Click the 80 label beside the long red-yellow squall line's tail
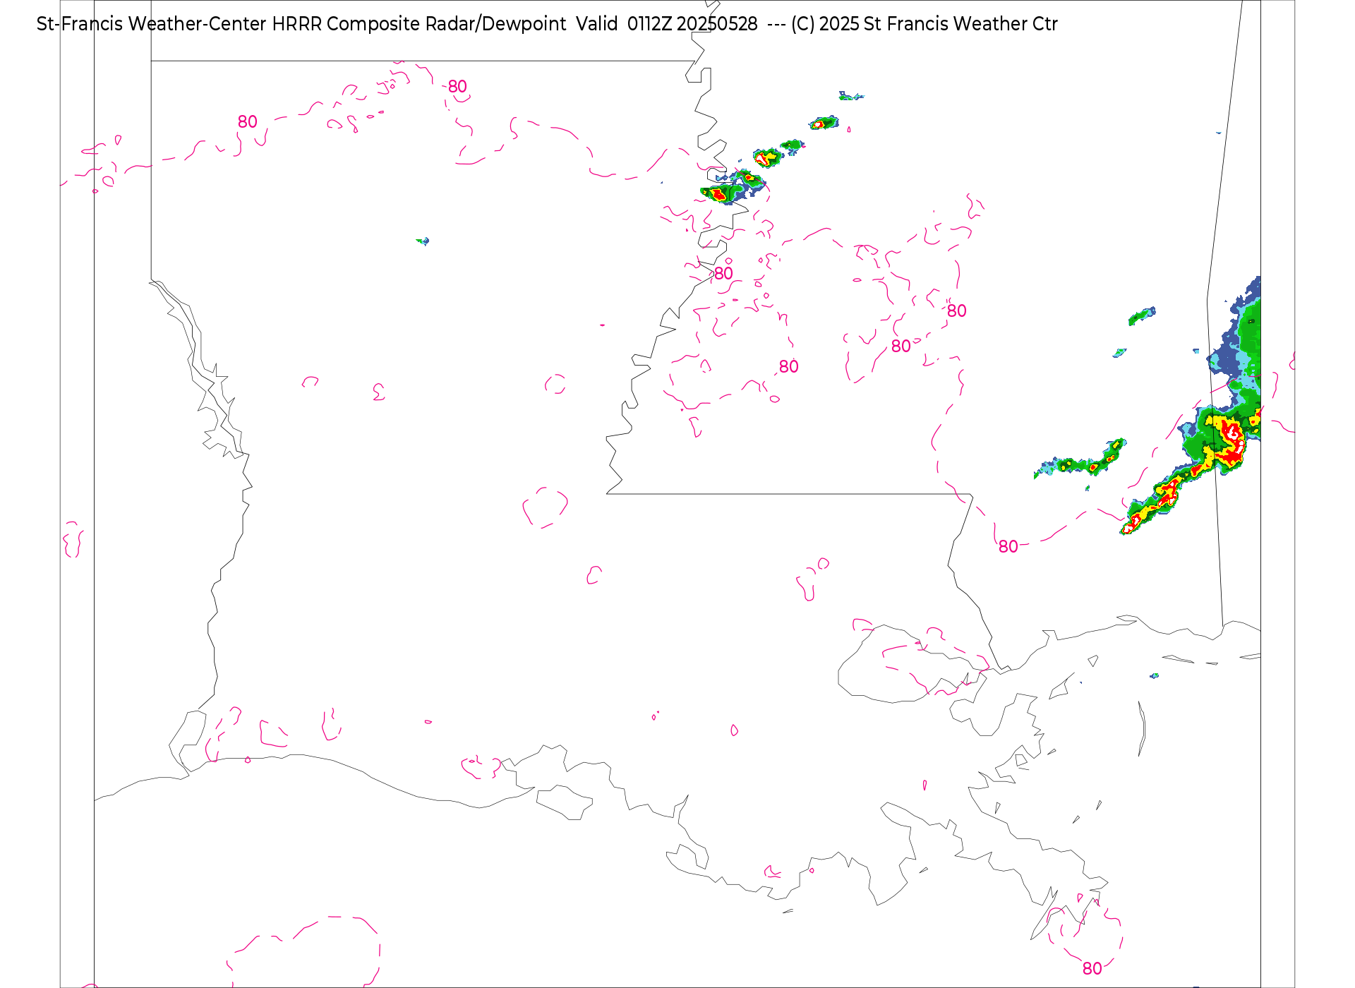1355x988 pixels. coord(1008,546)
